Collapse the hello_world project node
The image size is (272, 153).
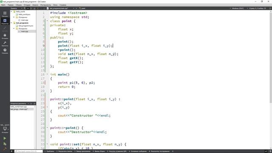pos(11,11)
